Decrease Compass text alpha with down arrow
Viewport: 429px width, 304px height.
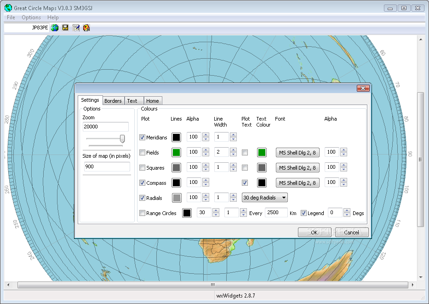343,185
